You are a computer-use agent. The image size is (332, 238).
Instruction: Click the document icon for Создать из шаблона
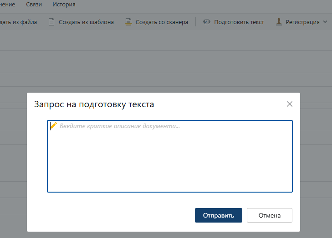[51, 22]
